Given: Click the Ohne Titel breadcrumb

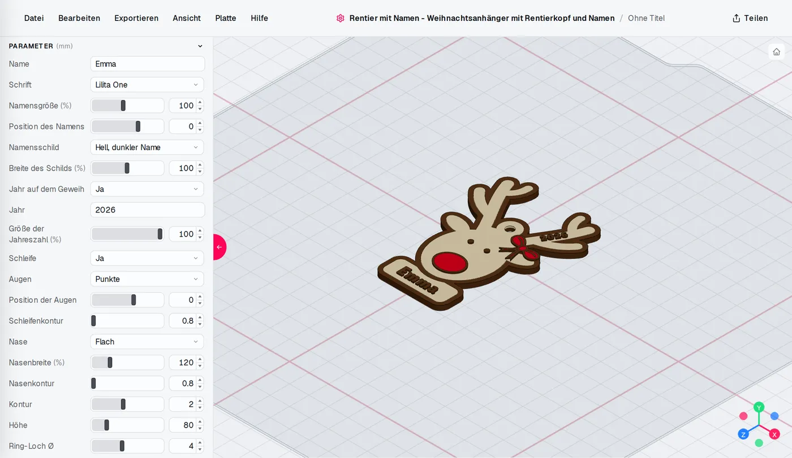Looking at the screenshot, I should tap(646, 18).
